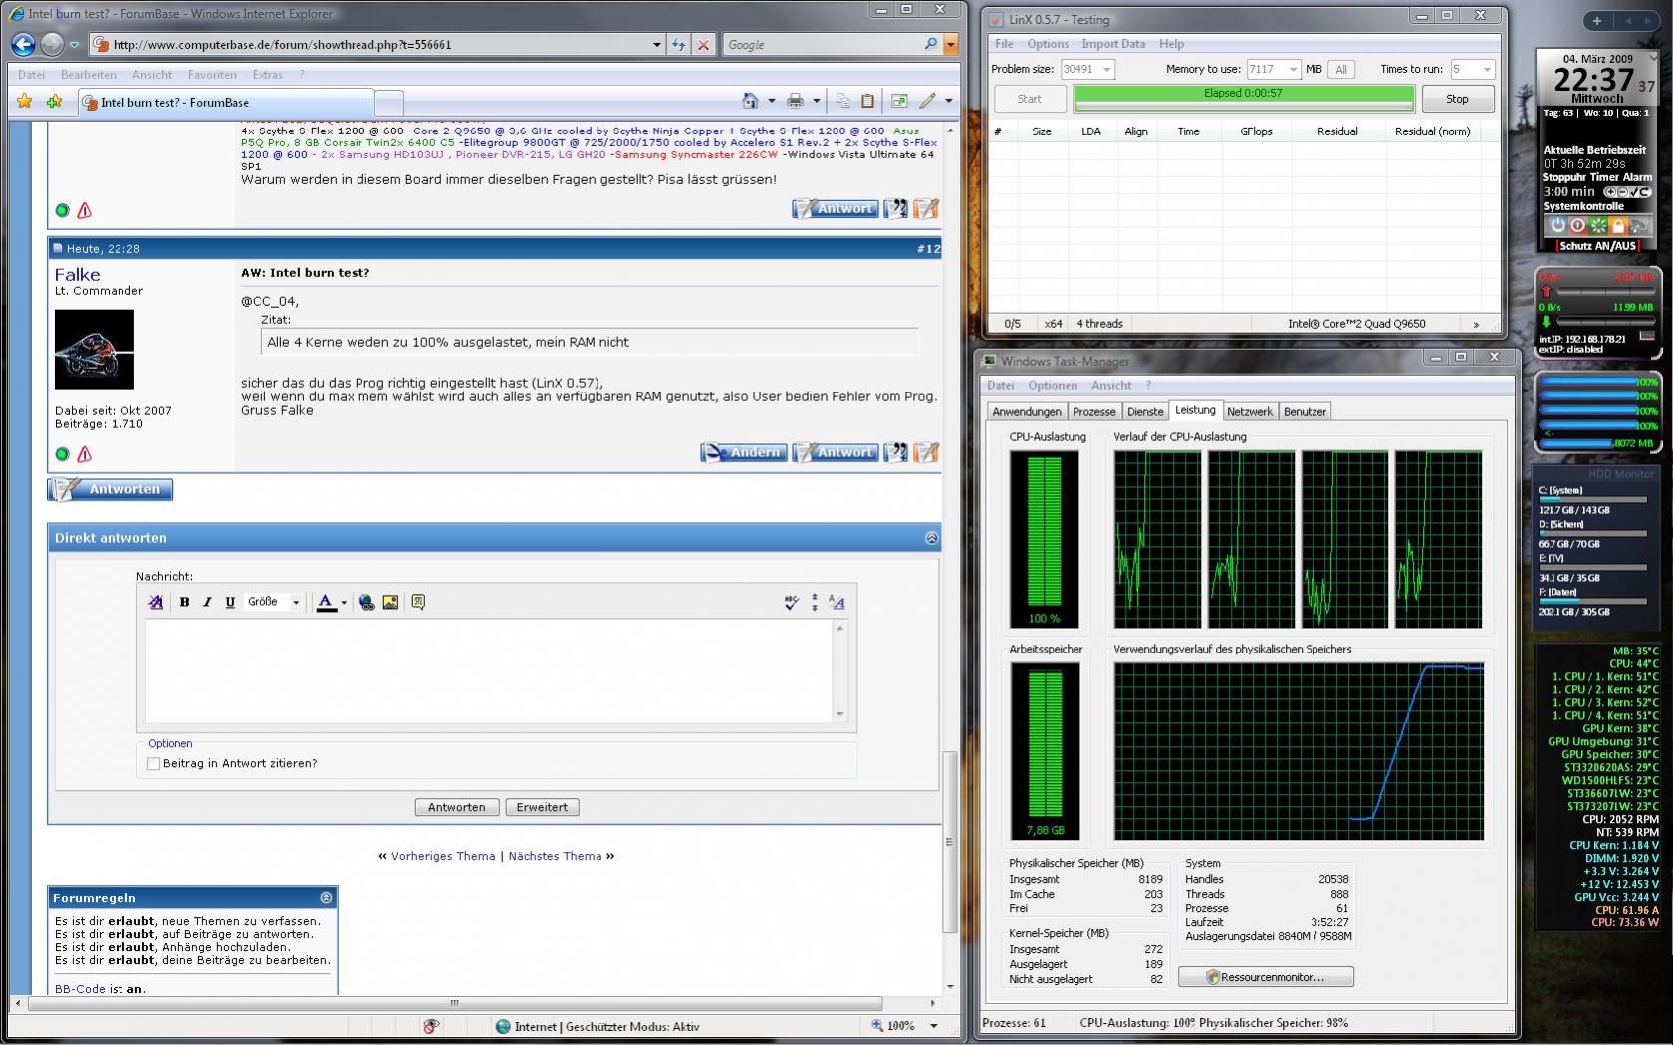This screenshot has height=1045, width=1673.
Task: Open text color dropdown arrow in editor
Action: (344, 602)
